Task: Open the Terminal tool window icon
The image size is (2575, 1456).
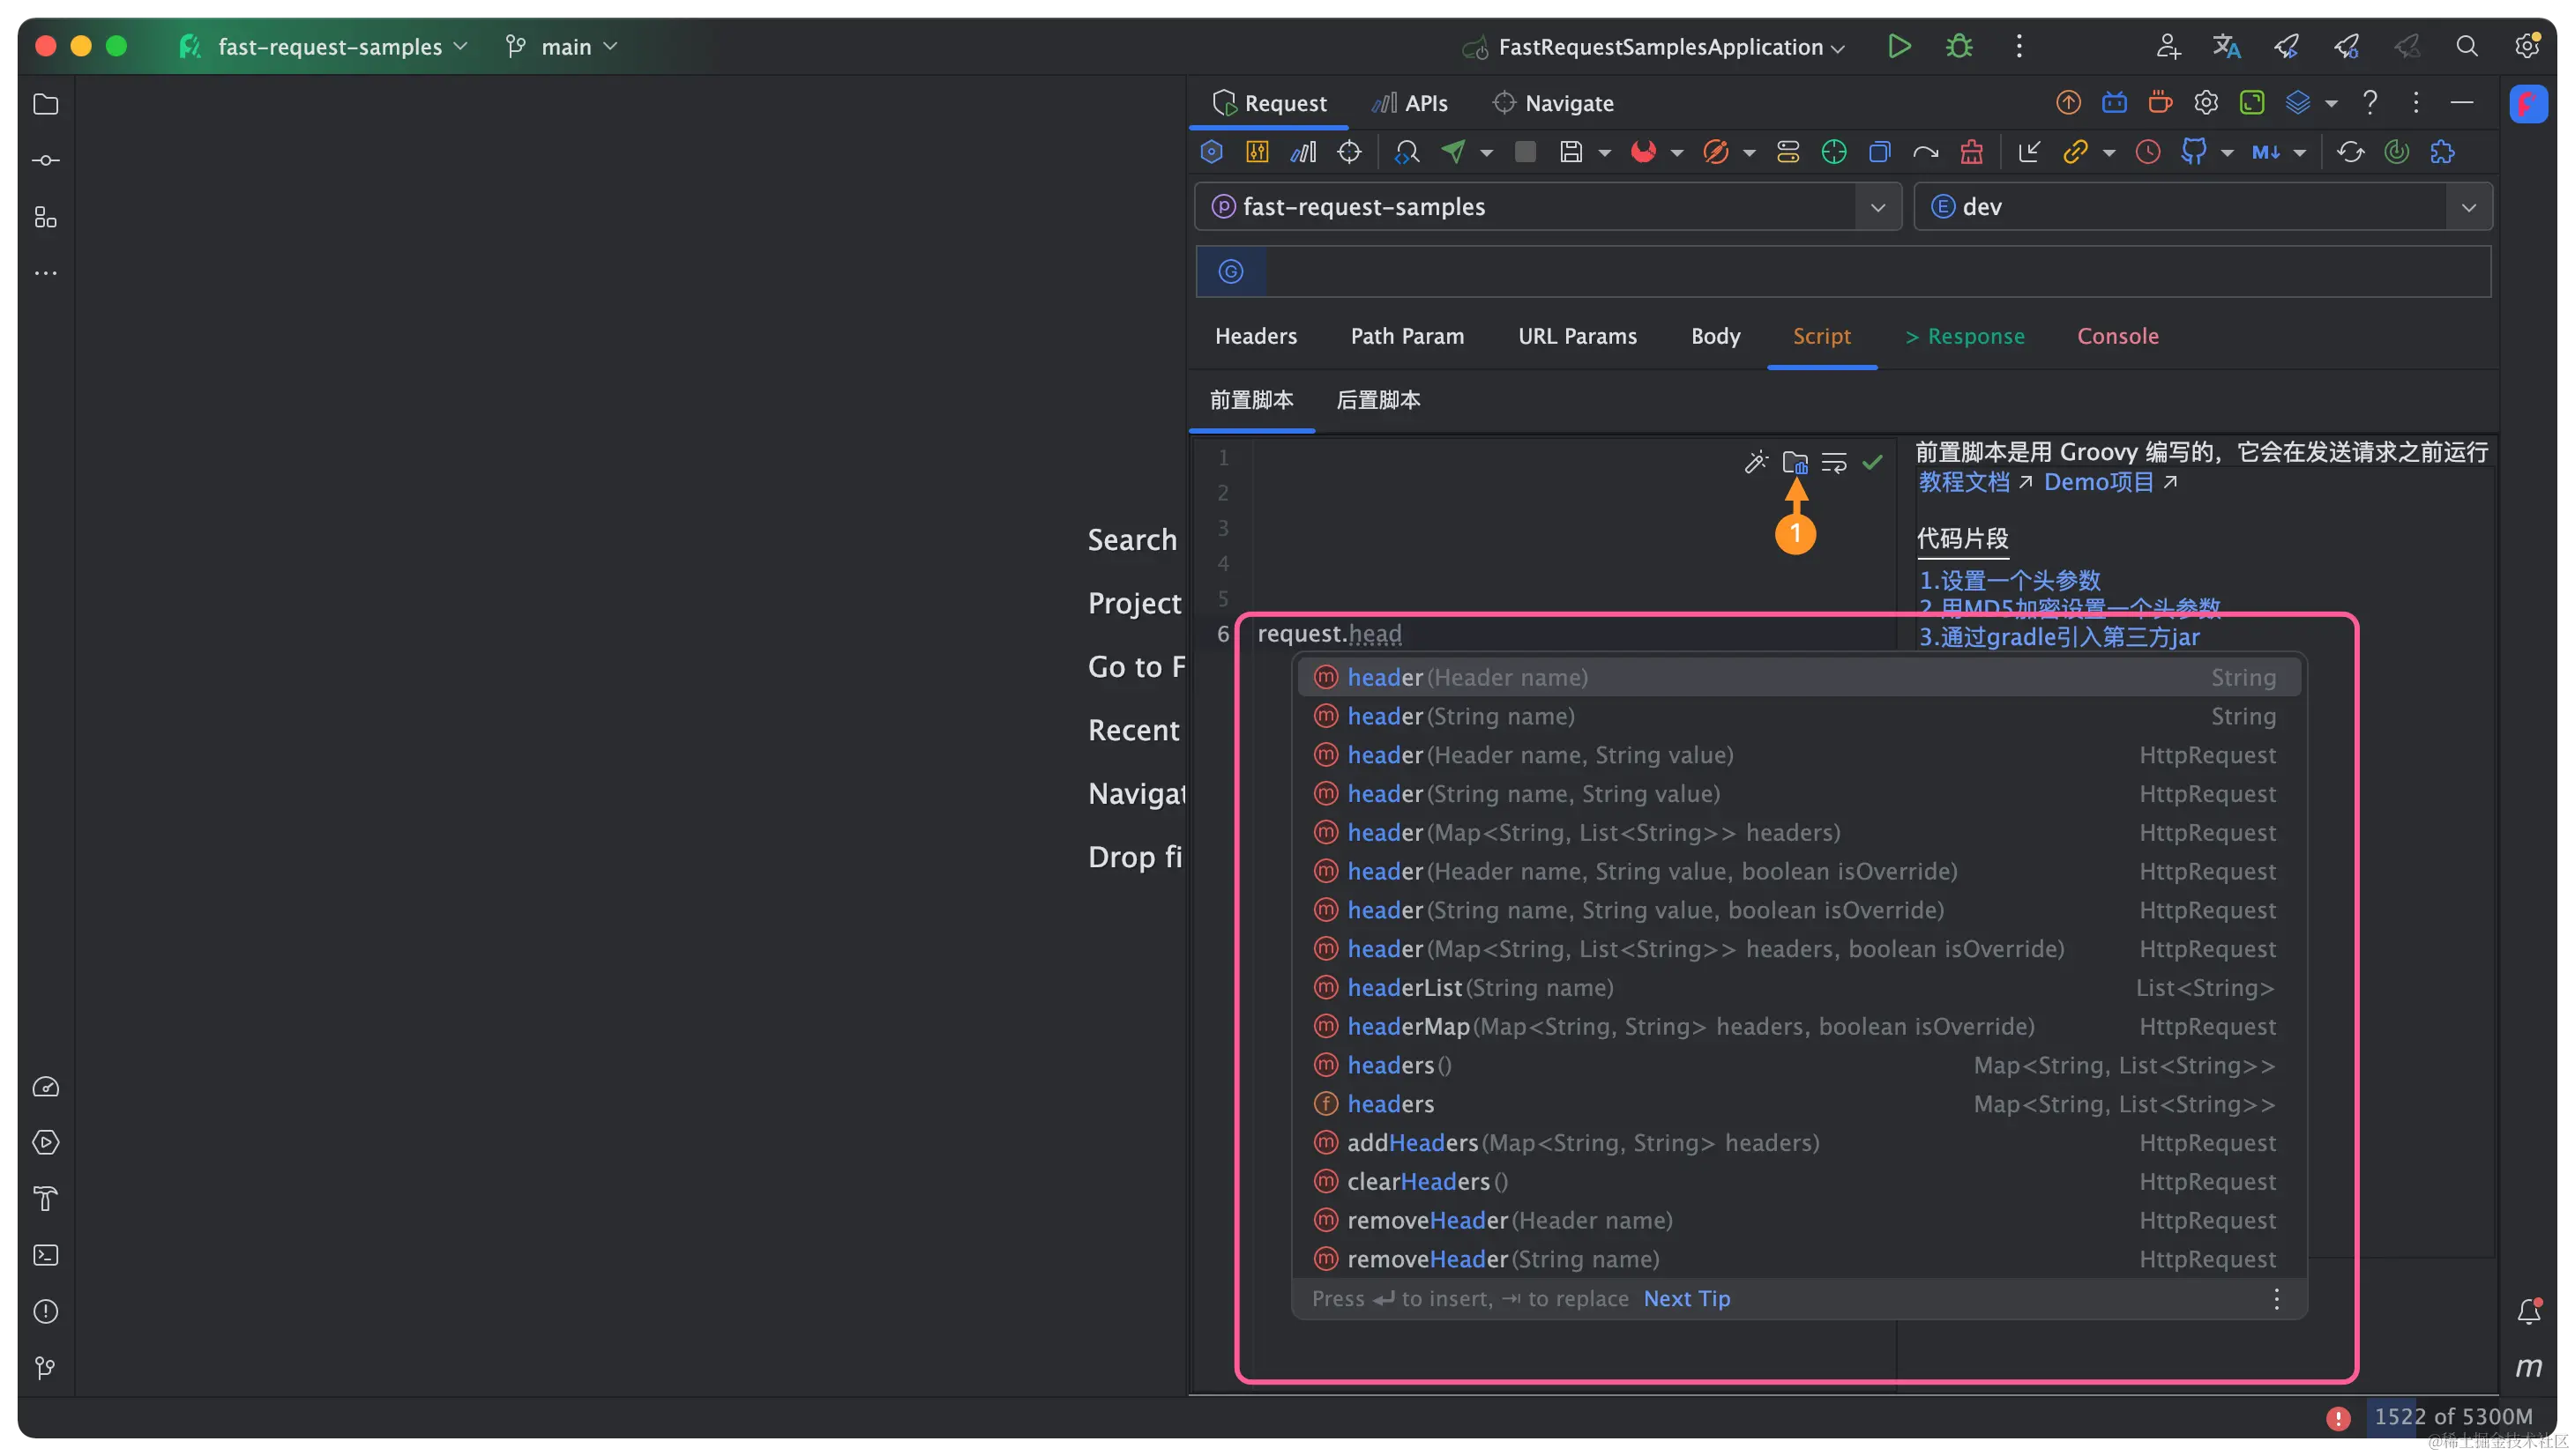Action: [x=46, y=1255]
